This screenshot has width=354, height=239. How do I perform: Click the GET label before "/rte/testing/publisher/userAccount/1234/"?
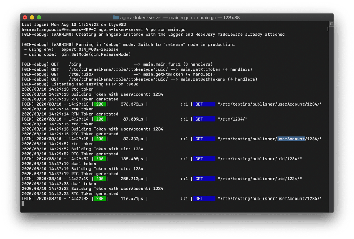pyautogui.click(x=204, y=199)
